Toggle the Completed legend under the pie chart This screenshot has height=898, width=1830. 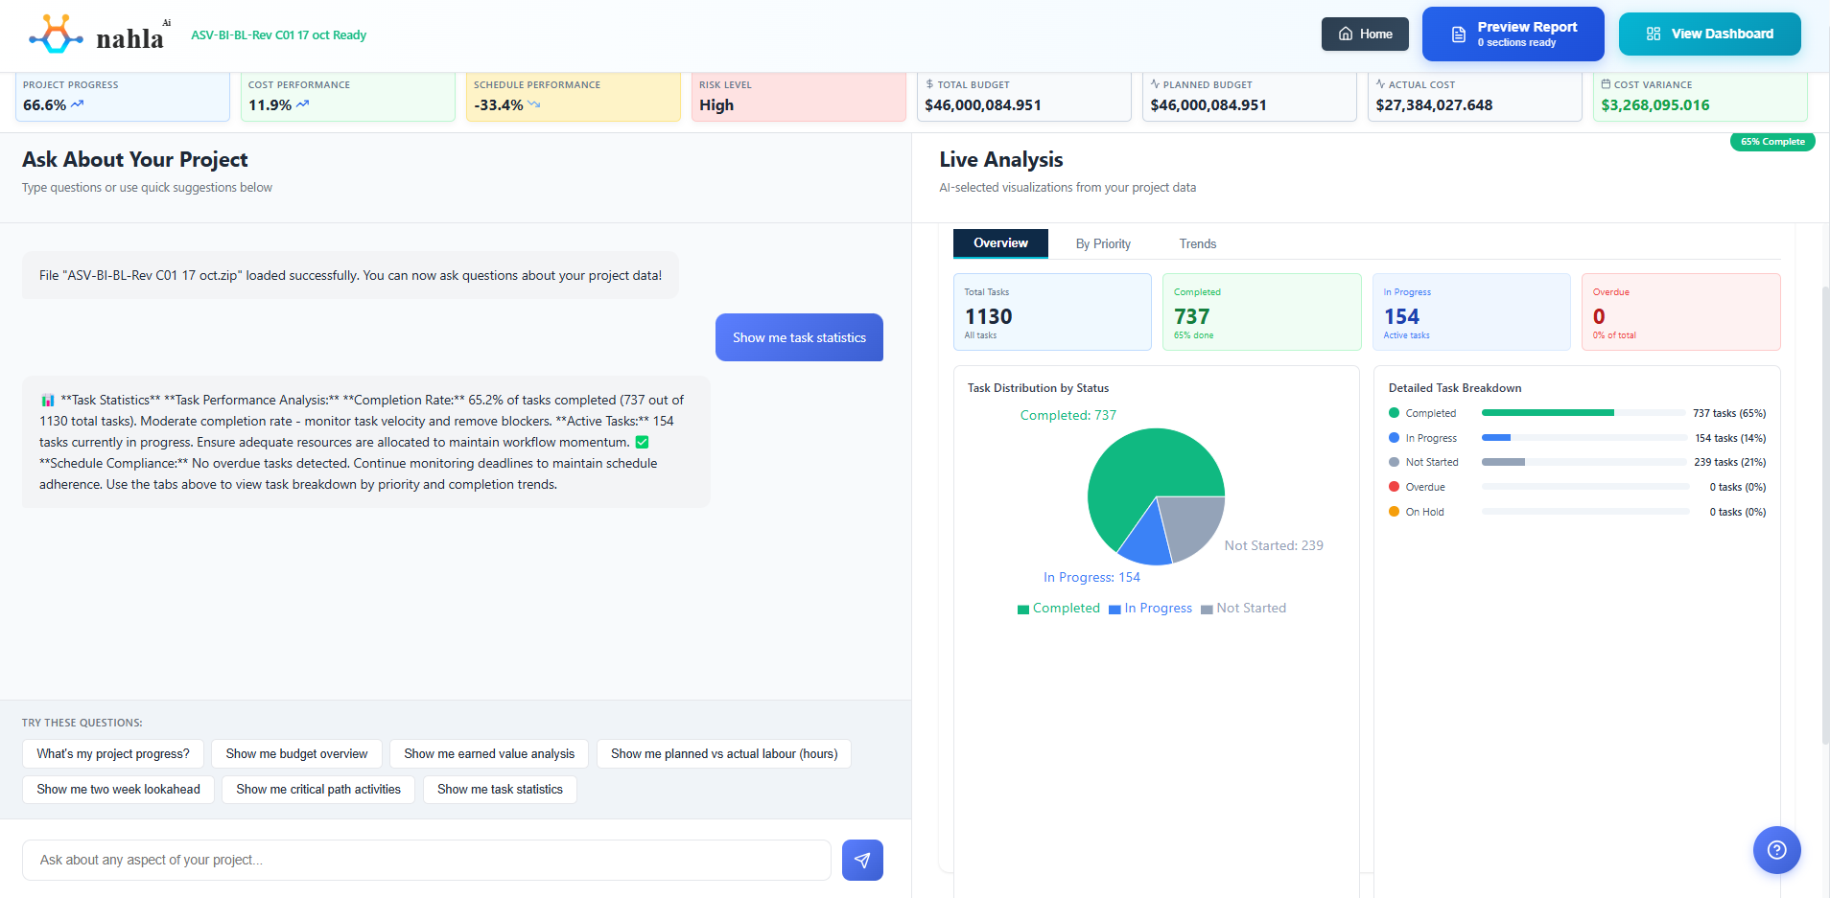coord(1059,608)
